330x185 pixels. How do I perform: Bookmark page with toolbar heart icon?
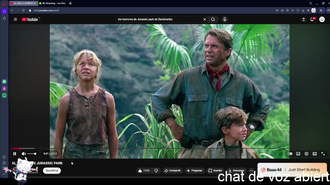pyautogui.click(x=298, y=11)
